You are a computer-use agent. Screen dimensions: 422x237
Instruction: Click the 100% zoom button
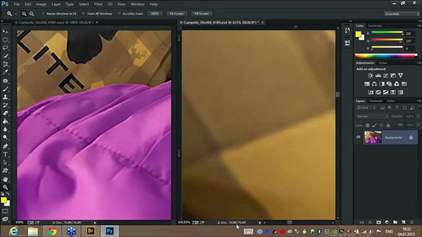pos(155,14)
